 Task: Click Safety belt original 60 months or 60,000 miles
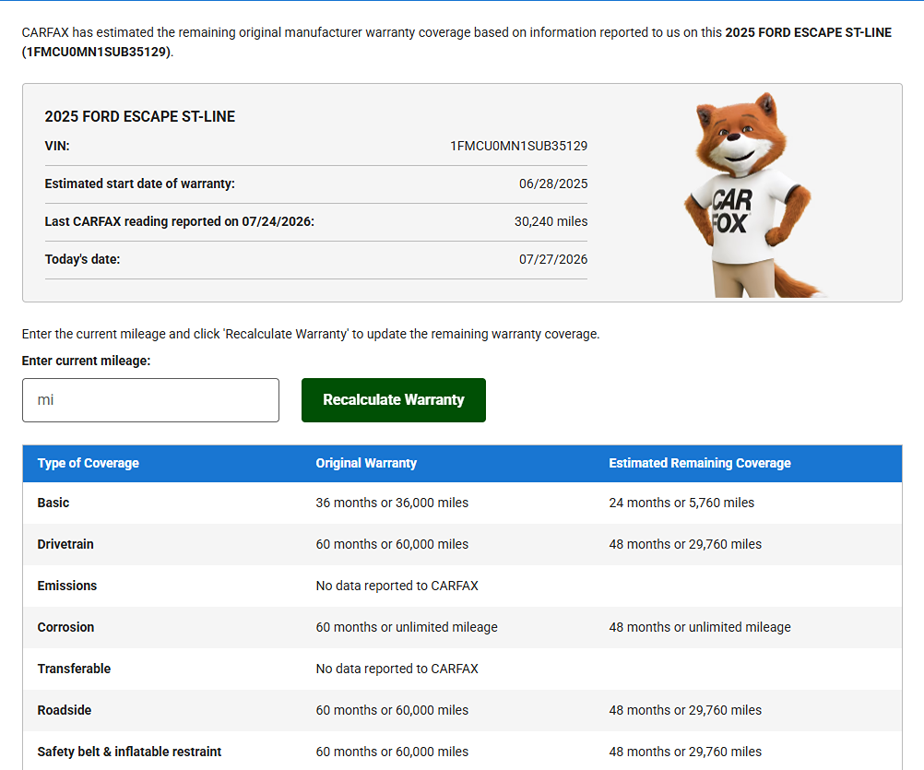[392, 752]
